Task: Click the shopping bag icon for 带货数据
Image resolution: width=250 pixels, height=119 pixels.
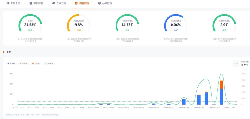Action: click(31, 3)
